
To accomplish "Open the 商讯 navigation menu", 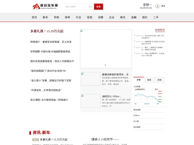I will coord(123,17).
